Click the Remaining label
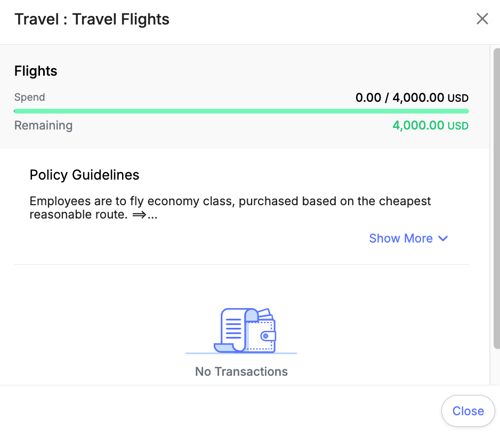 (x=43, y=125)
